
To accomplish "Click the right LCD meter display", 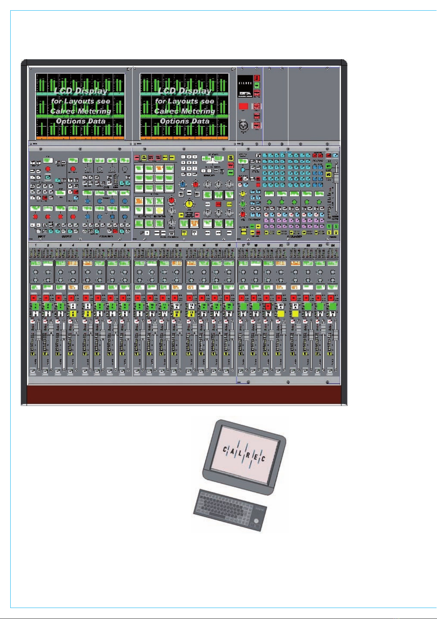I will pos(184,106).
